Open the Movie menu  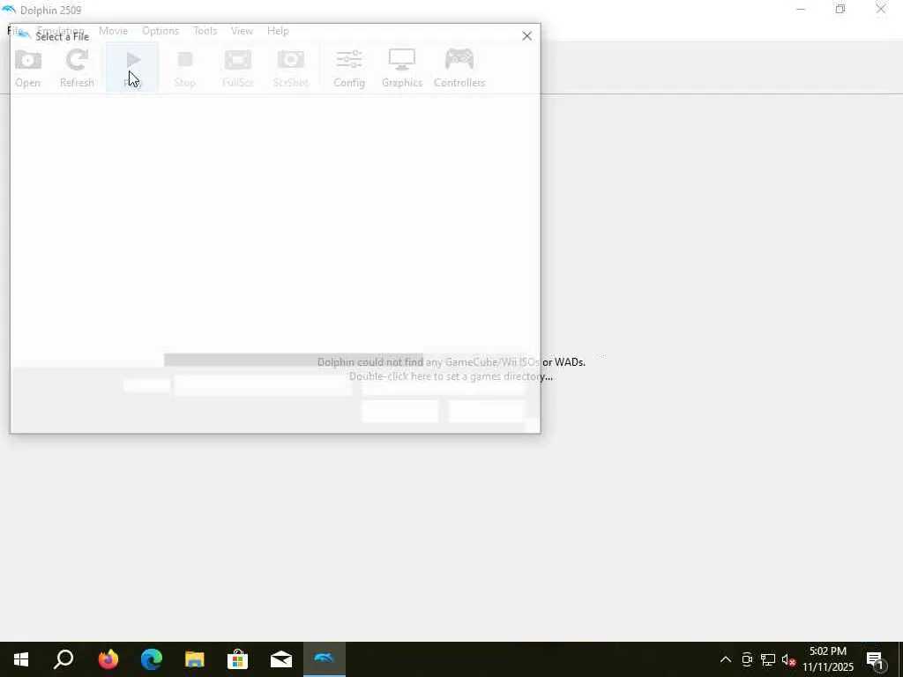113,31
